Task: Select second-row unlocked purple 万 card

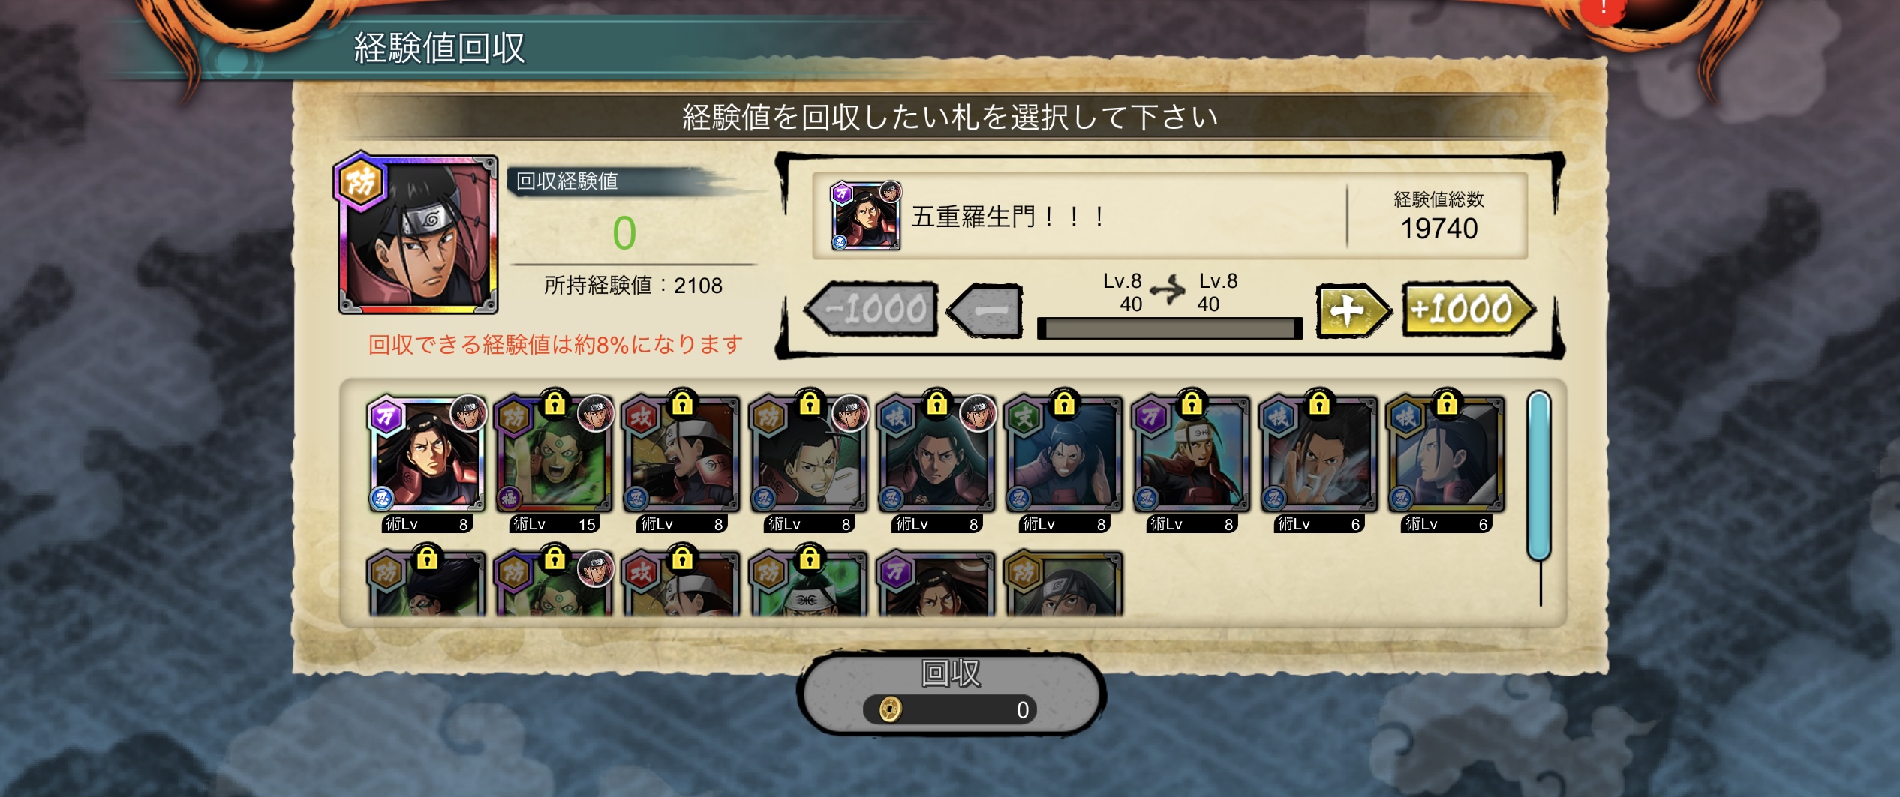Action: pyautogui.click(x=936, y=585)
